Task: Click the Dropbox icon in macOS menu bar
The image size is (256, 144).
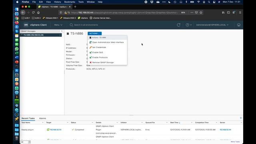Action: 152,2
